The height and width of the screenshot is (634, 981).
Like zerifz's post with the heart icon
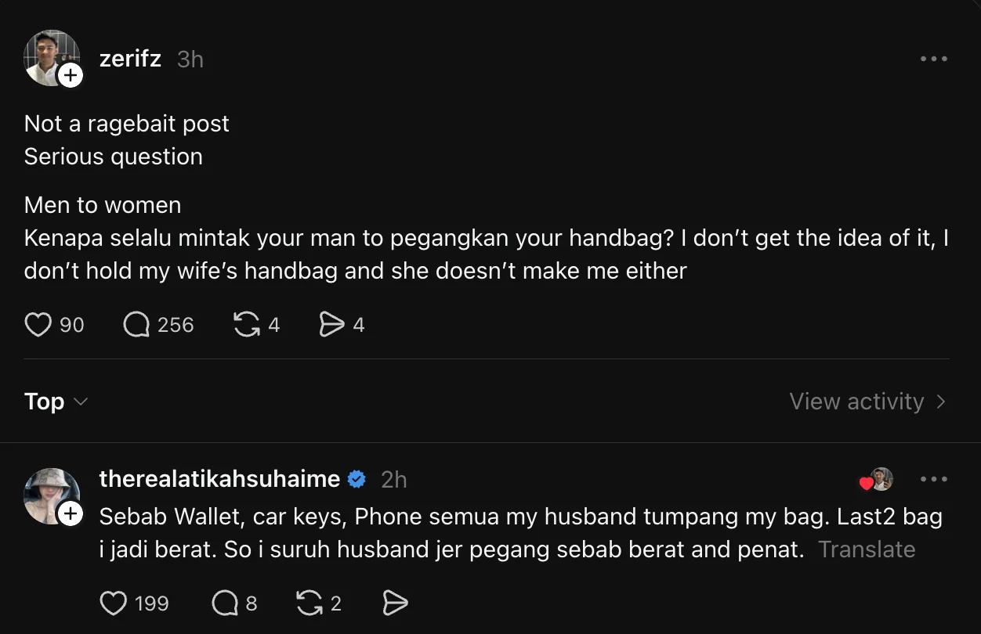38,324
